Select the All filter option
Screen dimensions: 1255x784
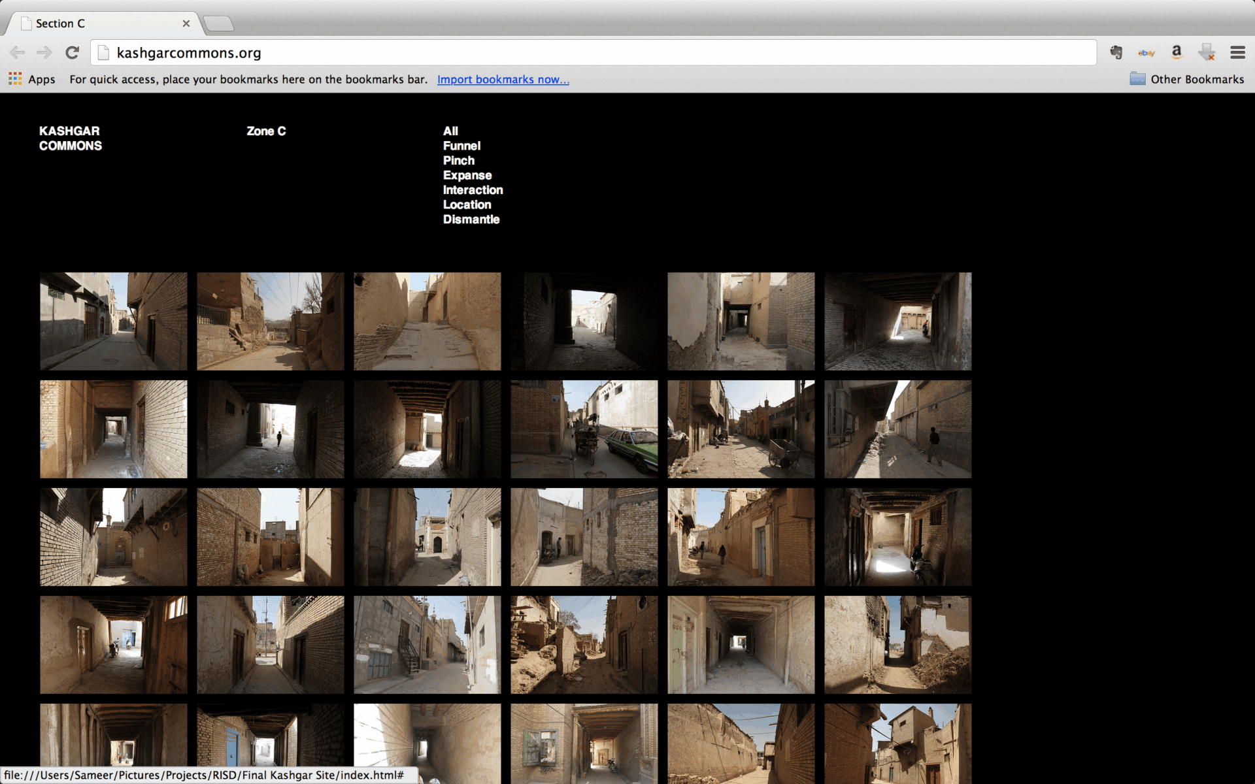tap(450, 131)
